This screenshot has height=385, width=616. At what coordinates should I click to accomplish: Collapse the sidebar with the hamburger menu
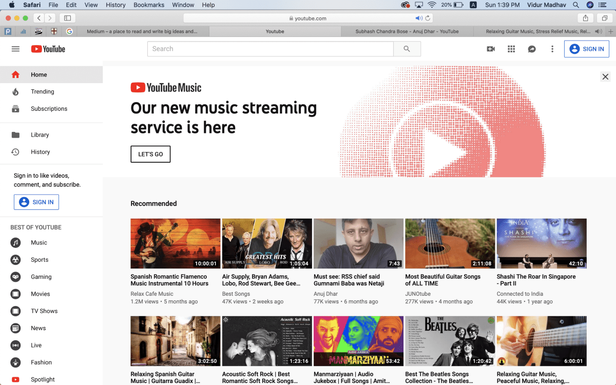[x=15, y=49]
